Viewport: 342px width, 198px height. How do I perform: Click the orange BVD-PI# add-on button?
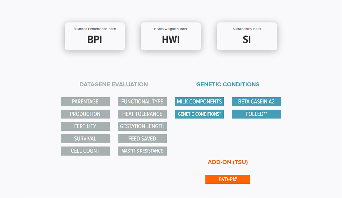228,179
